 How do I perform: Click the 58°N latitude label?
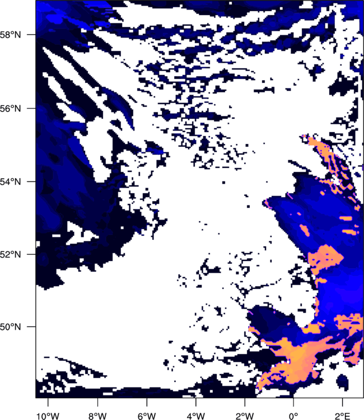coord(10,35)
